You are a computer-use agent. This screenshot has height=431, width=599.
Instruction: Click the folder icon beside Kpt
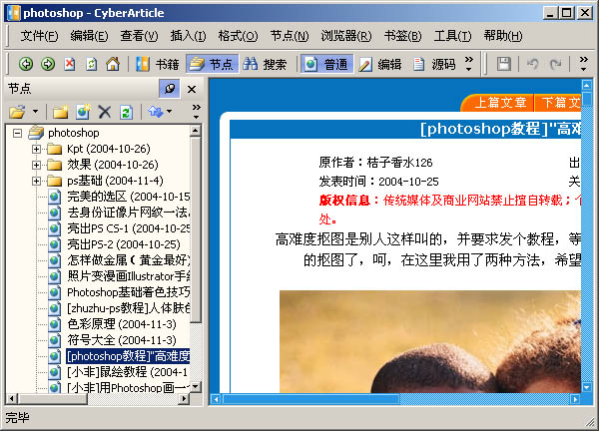(x=54, y=149)
